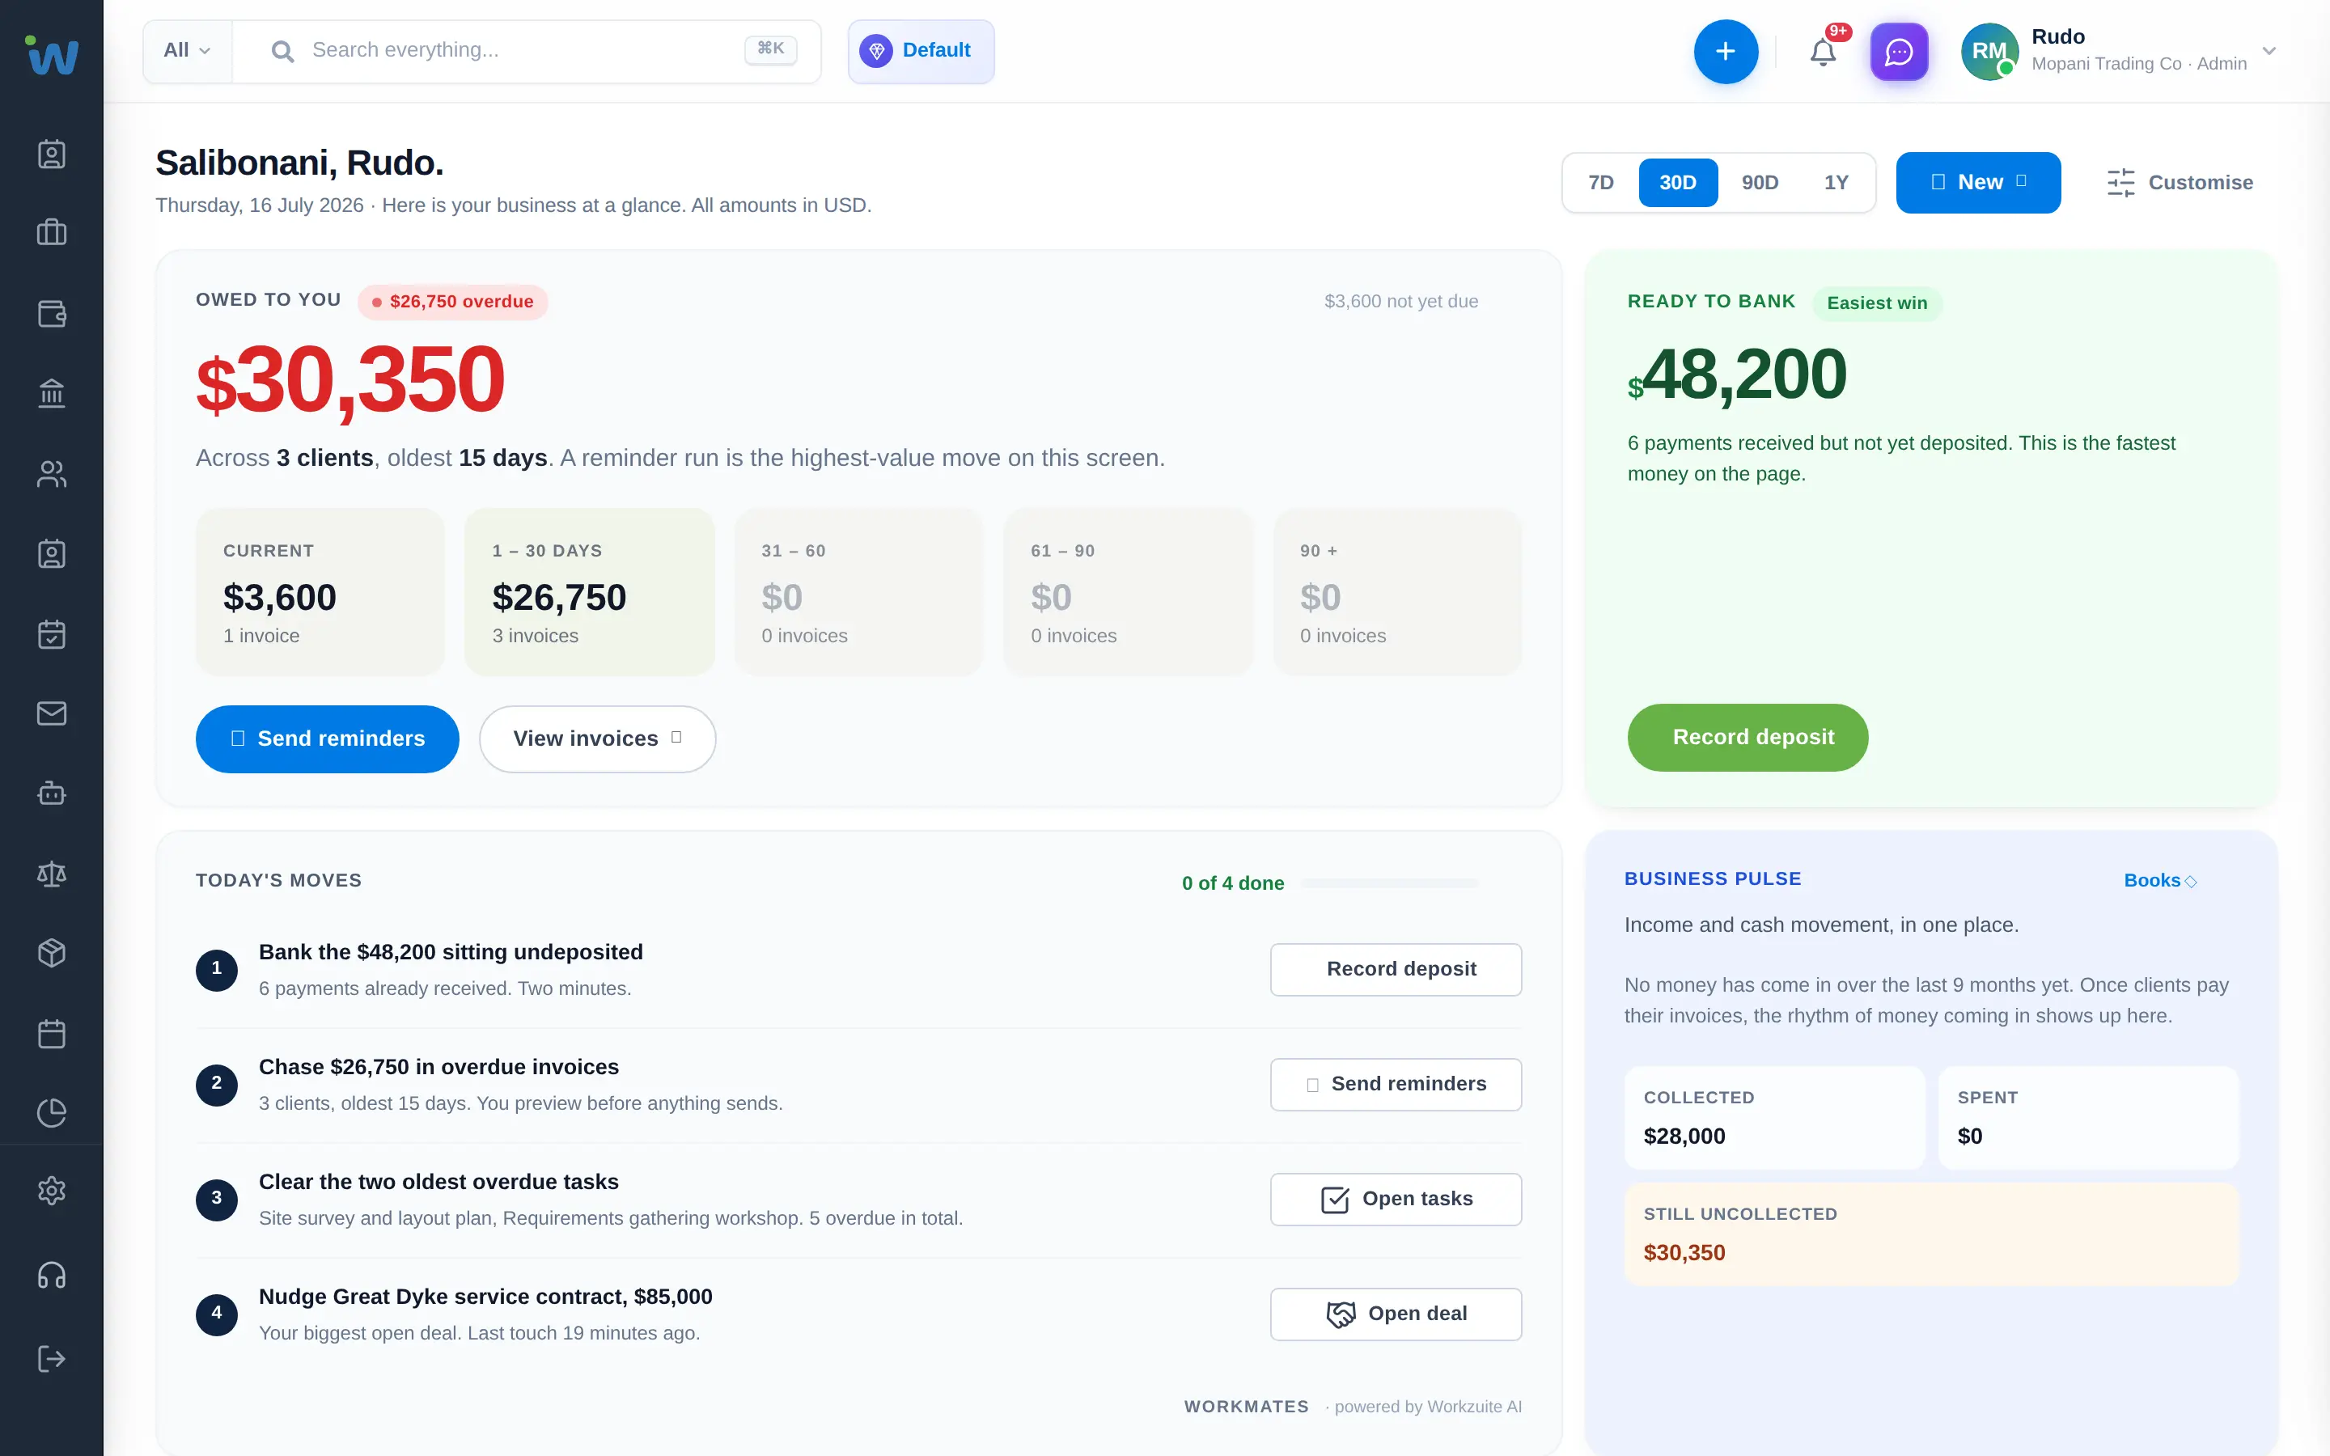Open the plain calendar icon in sidebar

click(51, 1033)
